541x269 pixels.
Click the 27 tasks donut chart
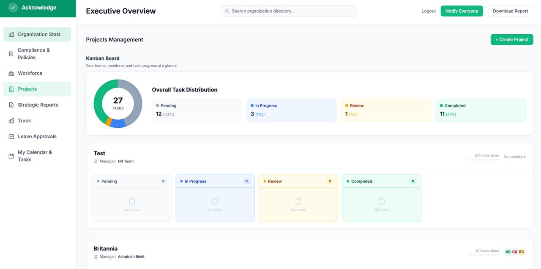[118, 104]
